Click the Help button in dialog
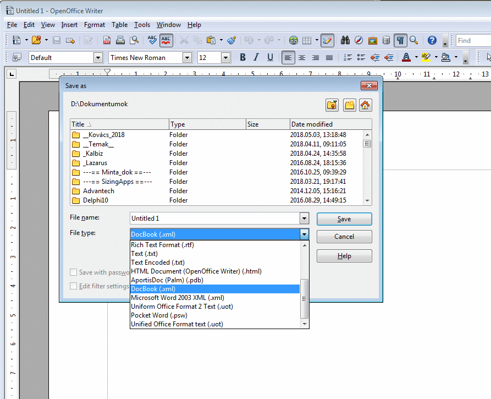Image resolution: width=491 pixels, height=399 pixels. coord(344,256)
